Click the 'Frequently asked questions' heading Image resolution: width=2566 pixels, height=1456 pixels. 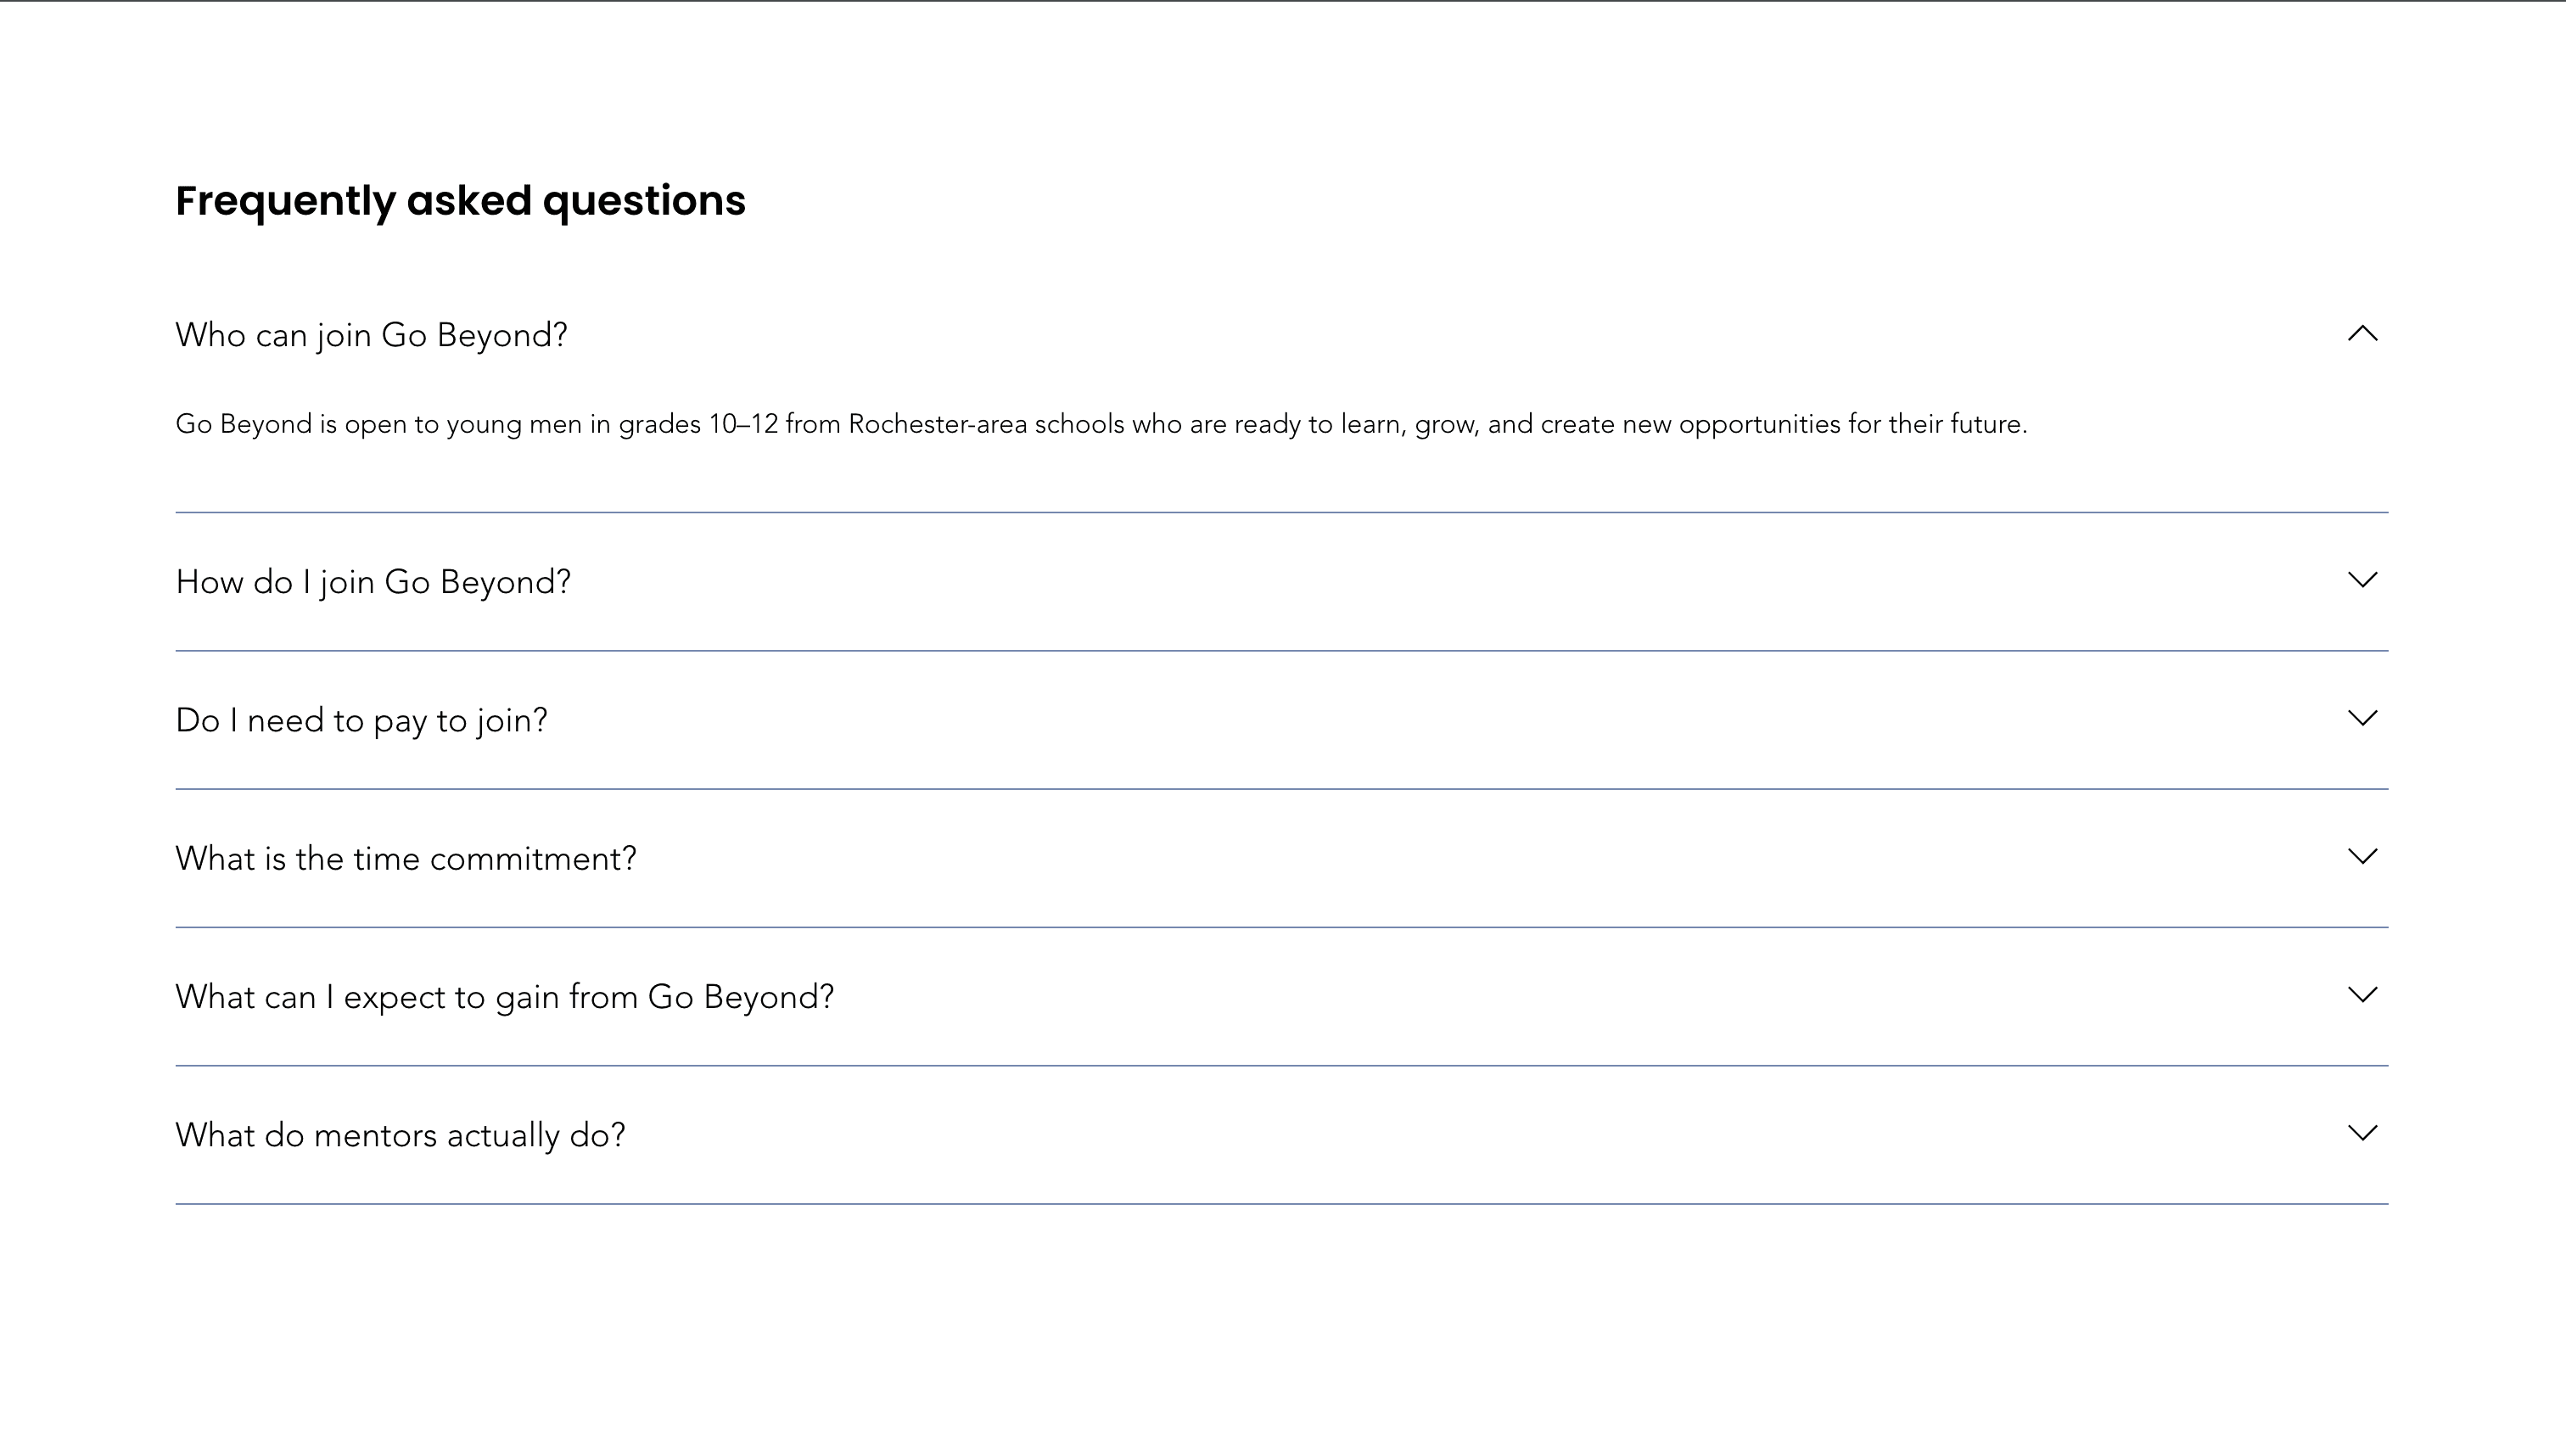(x=460, y=201)
